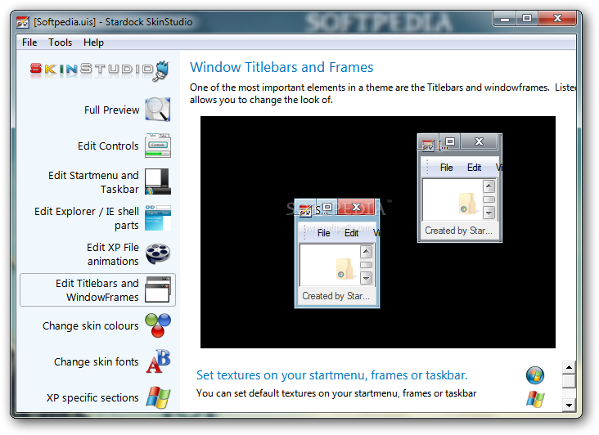This screenshot has width=599, height=435.
Task: Click Edit menu in inactive preview window
Action: point(474,168)
